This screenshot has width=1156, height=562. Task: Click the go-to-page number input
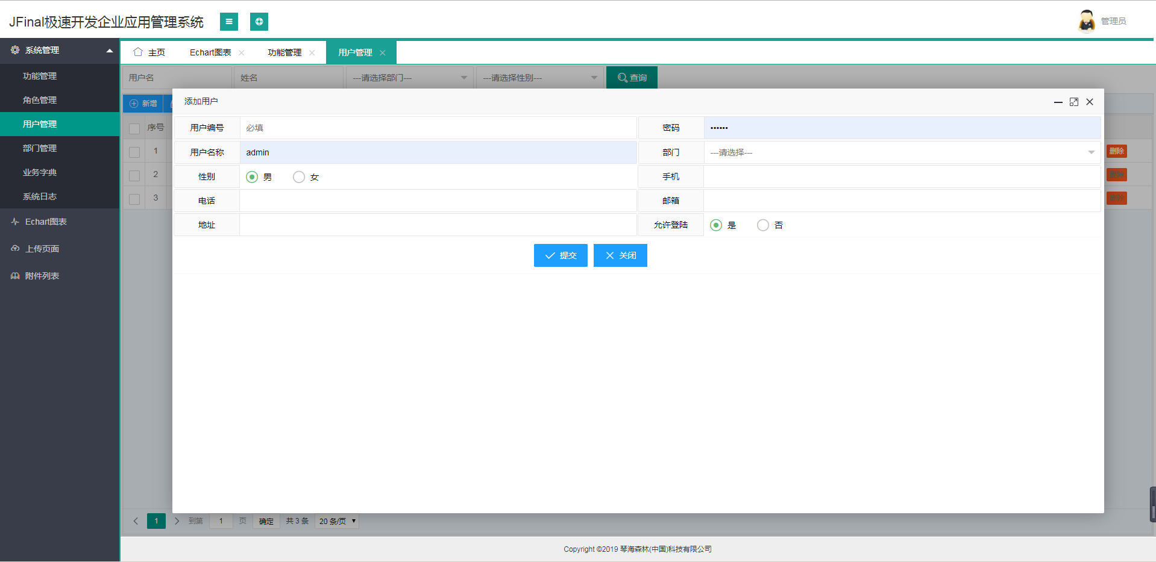(221, 521)
